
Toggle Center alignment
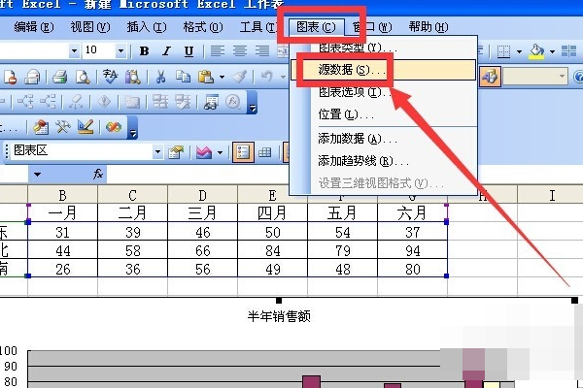point(240,51)
